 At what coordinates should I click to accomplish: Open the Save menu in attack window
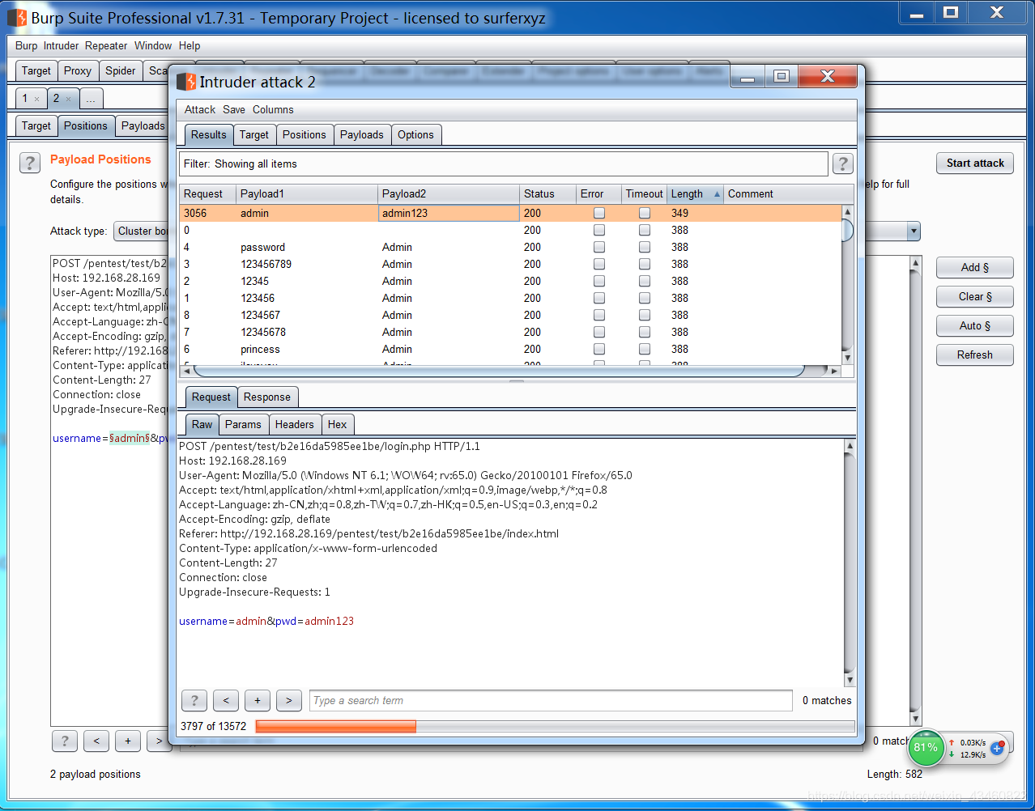[234, 109]
